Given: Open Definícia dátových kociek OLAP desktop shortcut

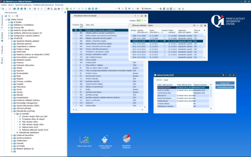Looking at the screenshot, I should point(105,142).
